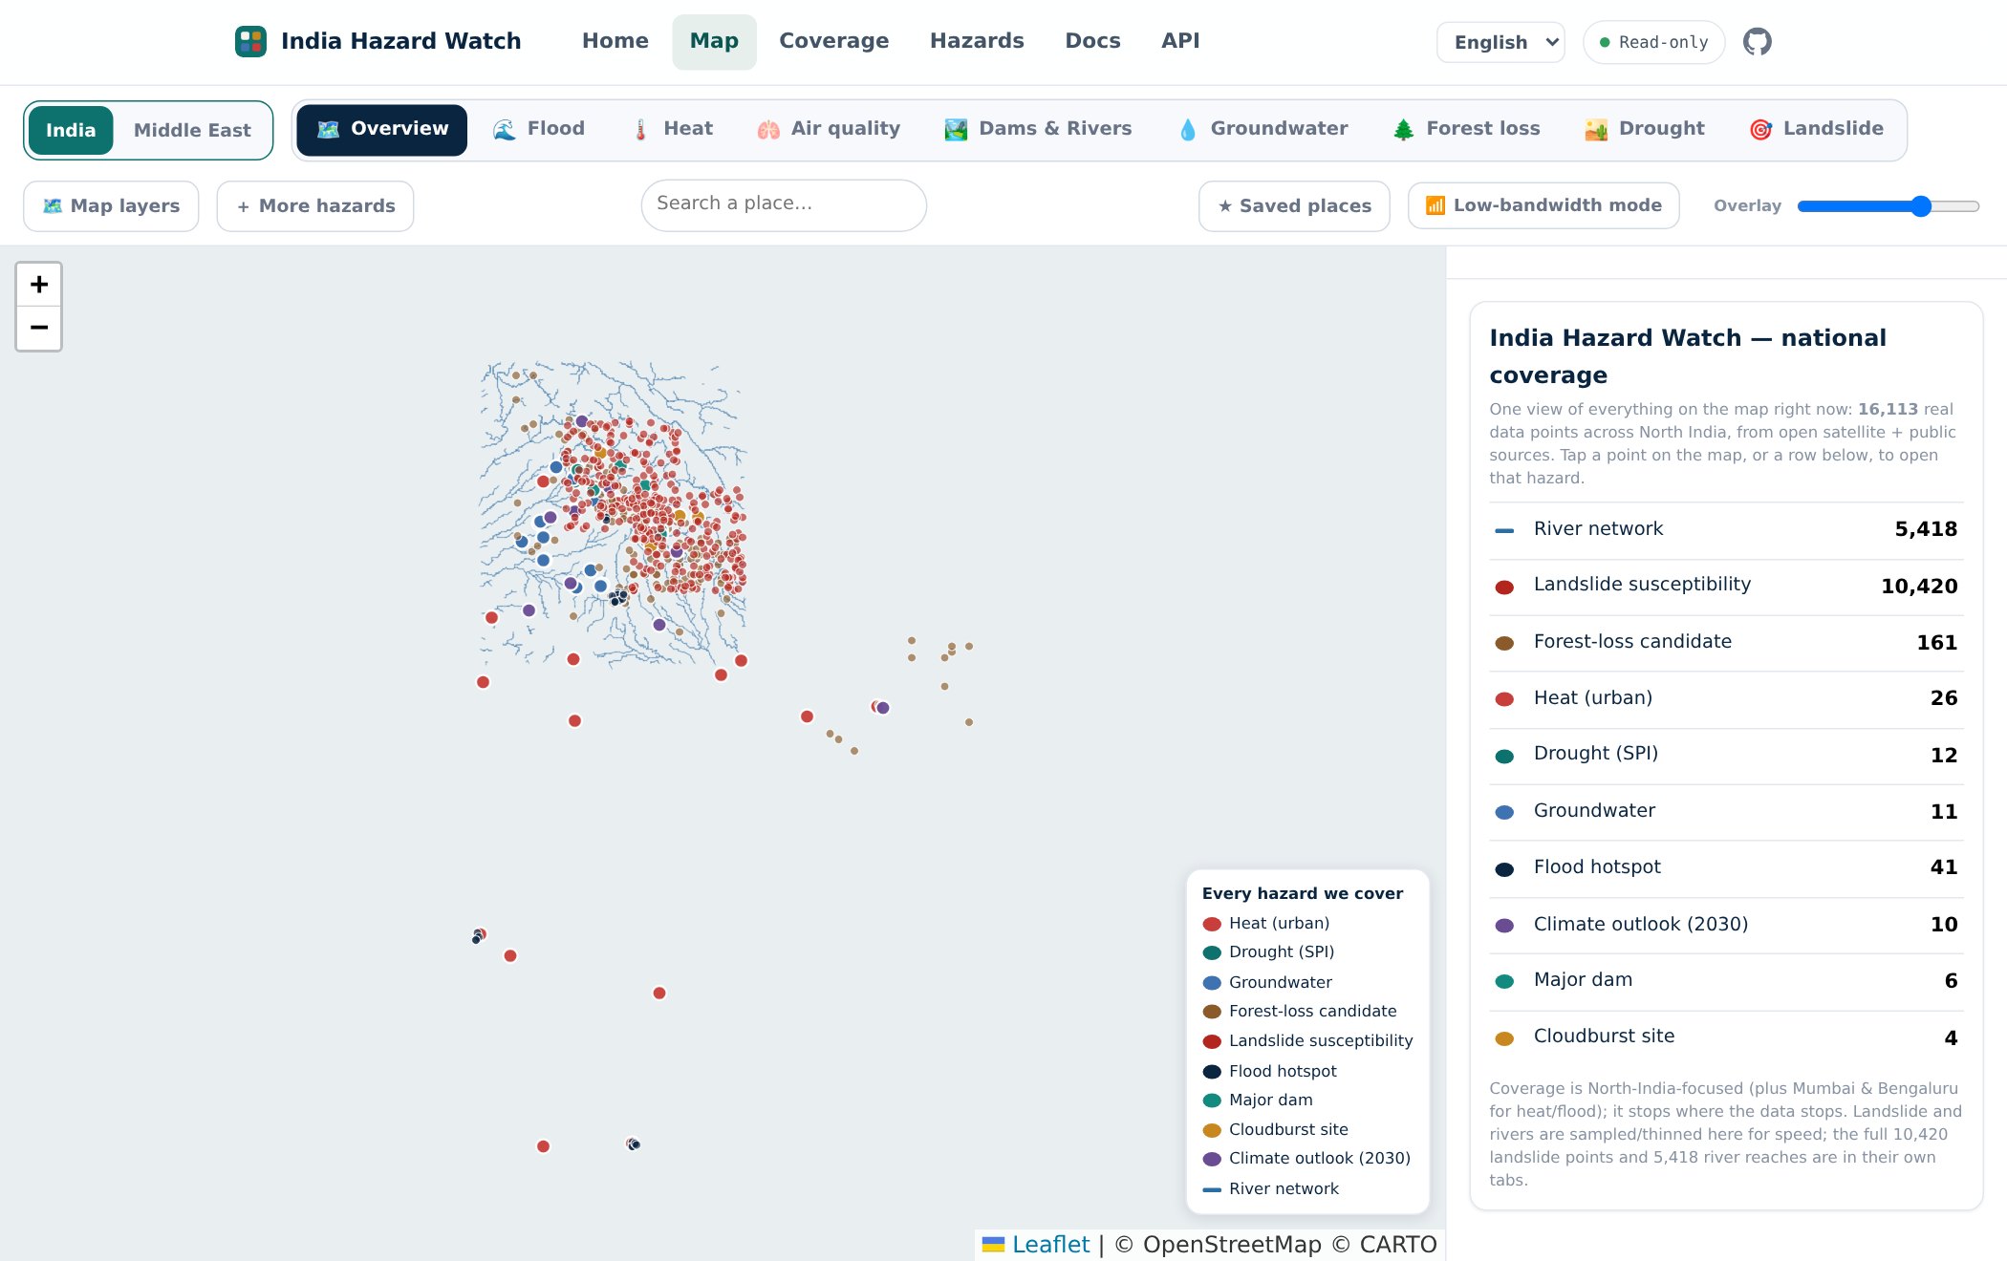Open Groundwater droplet tab

point(1263,129)
